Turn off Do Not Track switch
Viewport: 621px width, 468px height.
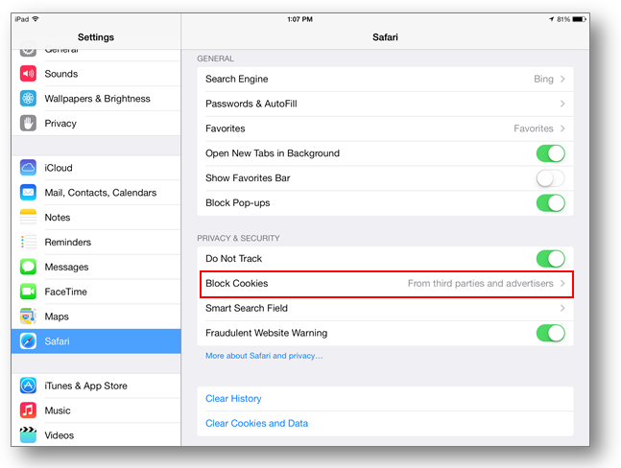[x=550, y=259]
